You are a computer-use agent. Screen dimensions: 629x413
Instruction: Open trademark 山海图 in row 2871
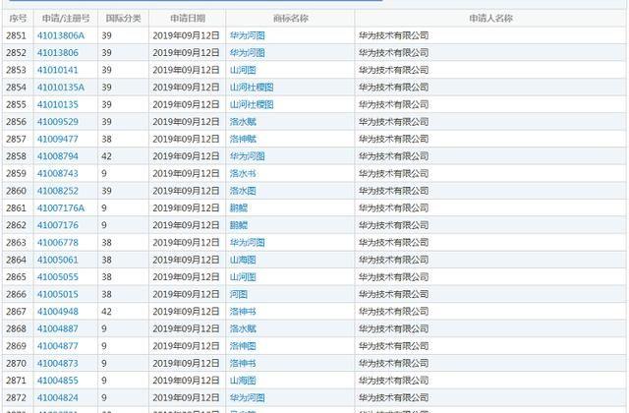tap(243, 381)
